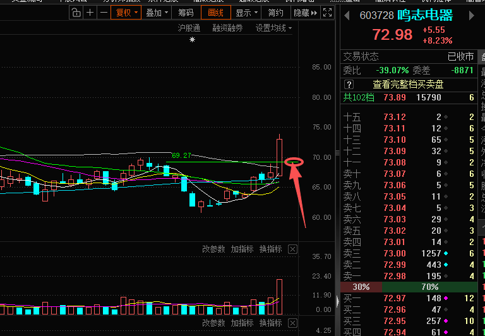Click the panel splitter handle beside chart
Viewport: 485px width, 336px height.
click(337, 153)
